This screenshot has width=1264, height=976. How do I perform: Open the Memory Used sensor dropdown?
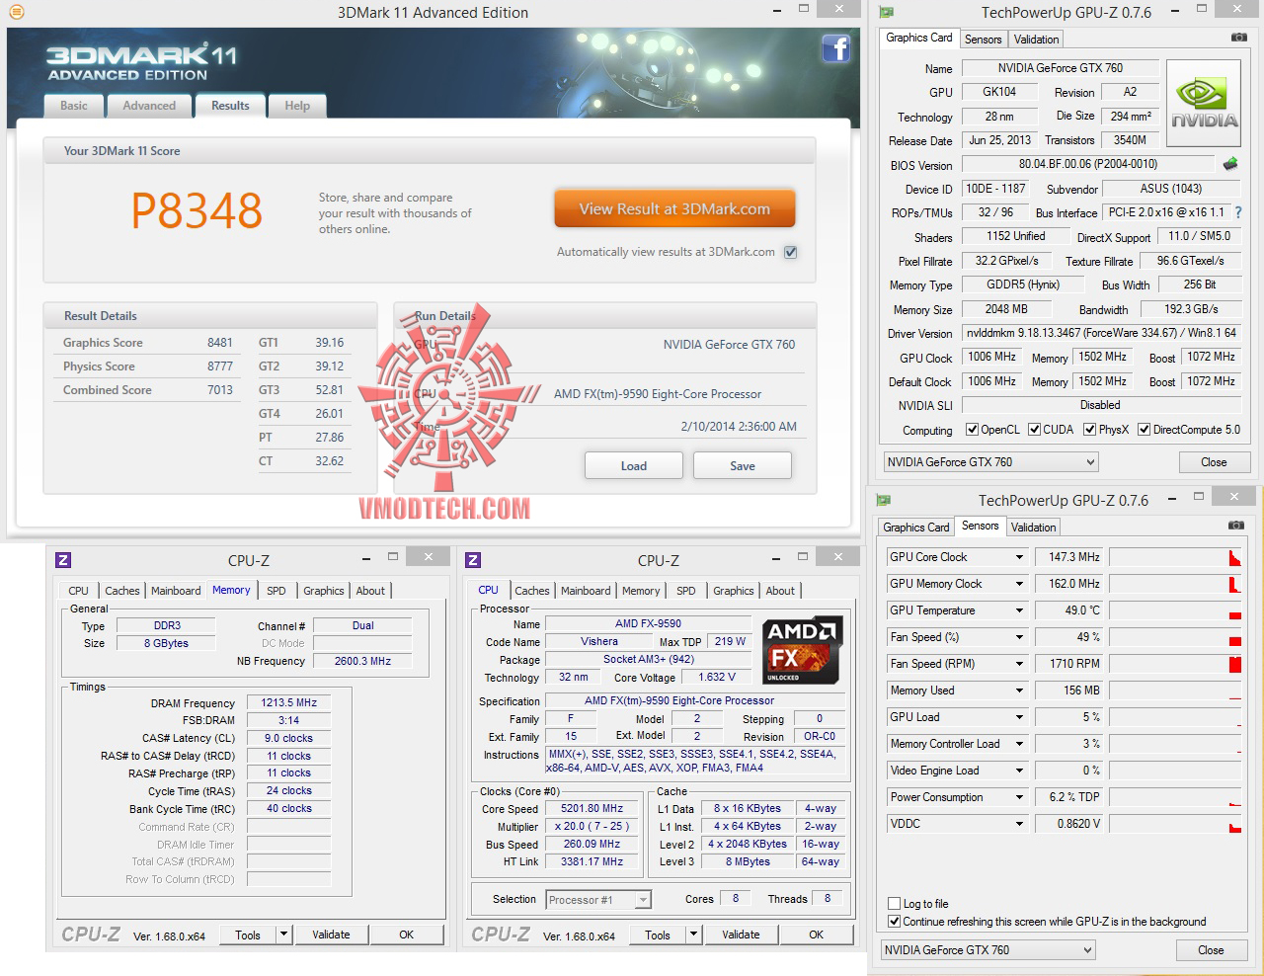[x=1019, y=691]
